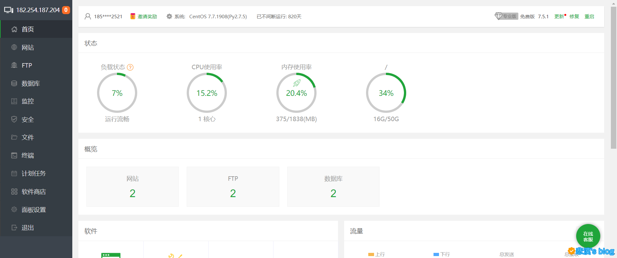Viewport: 617px width, 258px height.
Task: Open the FTP overview card showing 2
Action: pos(233,187)
